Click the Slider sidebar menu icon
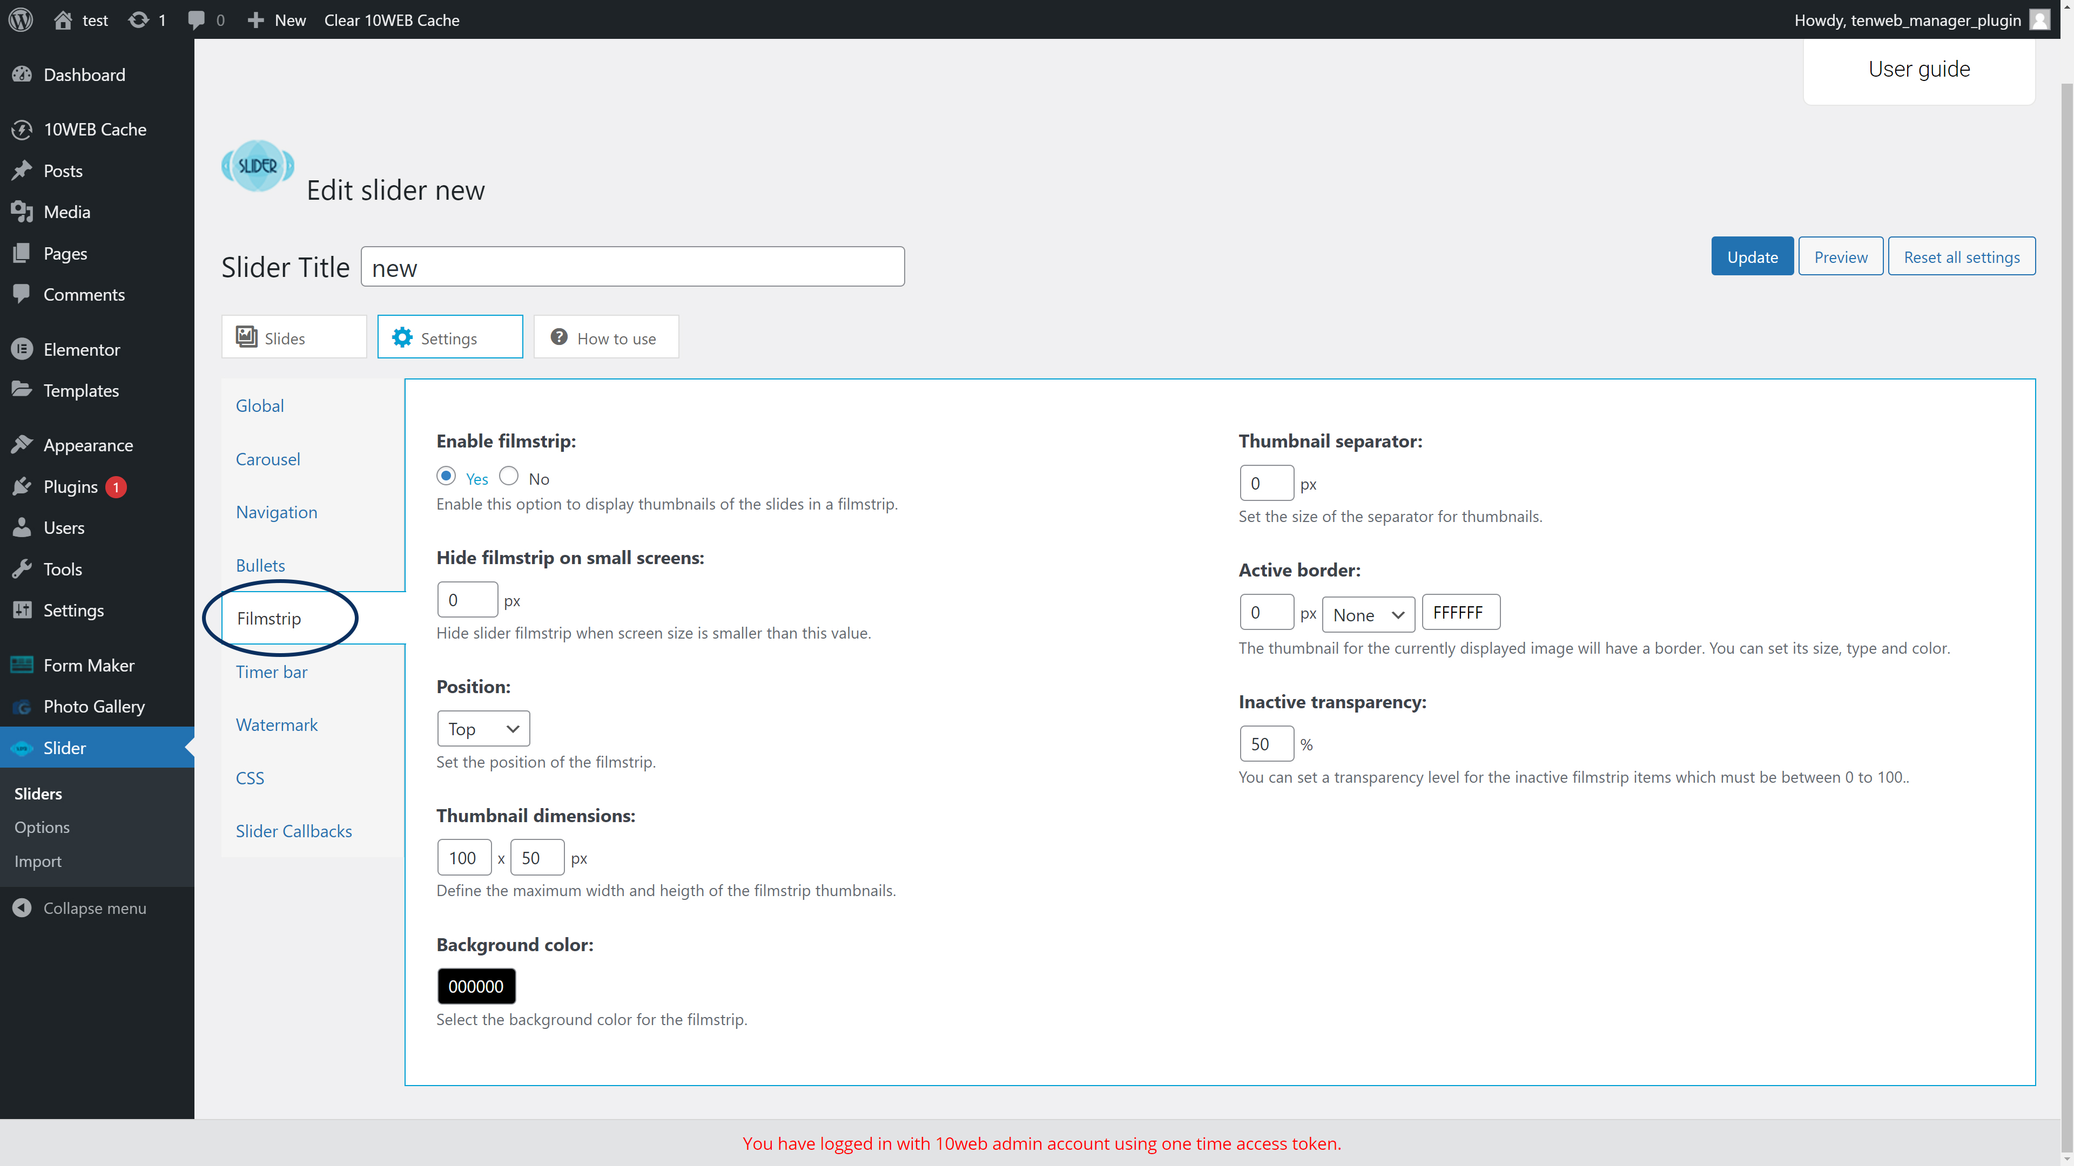Viewport: 2074px width, 1166px height. pos(22,748)
